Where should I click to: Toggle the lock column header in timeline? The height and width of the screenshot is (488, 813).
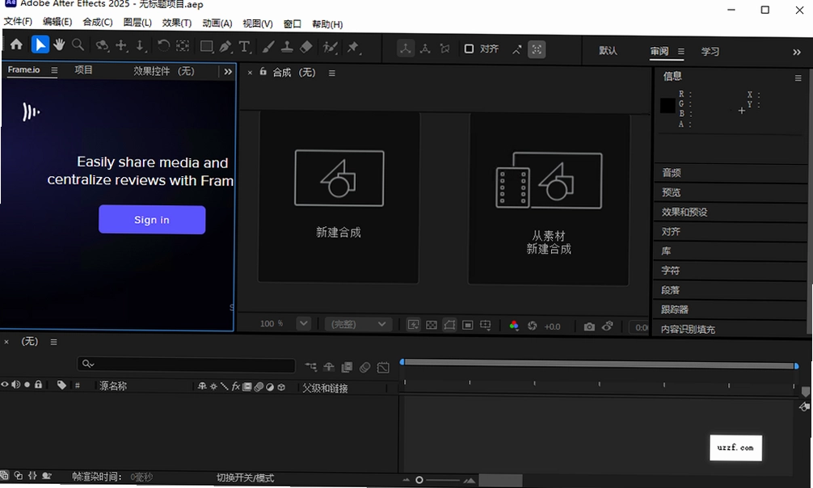pyautogui.click(x=38, y=385)
